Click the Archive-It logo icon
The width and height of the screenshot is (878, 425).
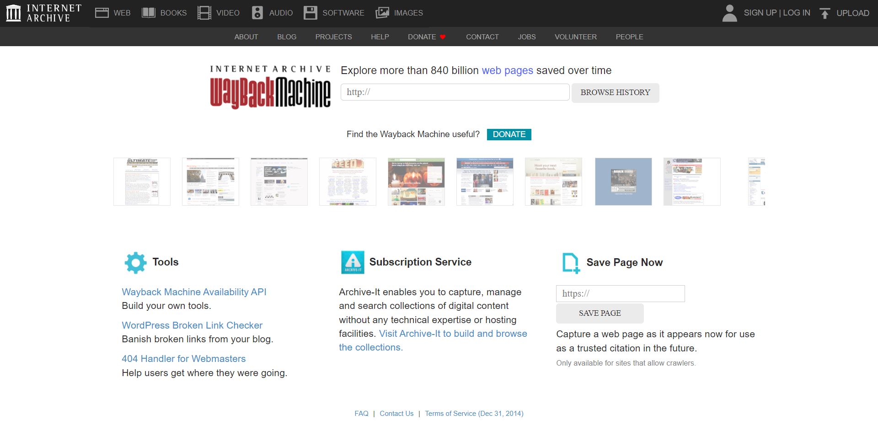[353, 262]
